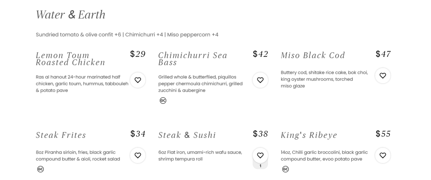Screen dimensions: 431x180
Task: Add King's Ribeye to favorites
Action: [x=383, y=155]
